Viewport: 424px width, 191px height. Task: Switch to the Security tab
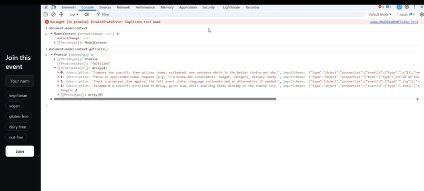click(208, 7)
